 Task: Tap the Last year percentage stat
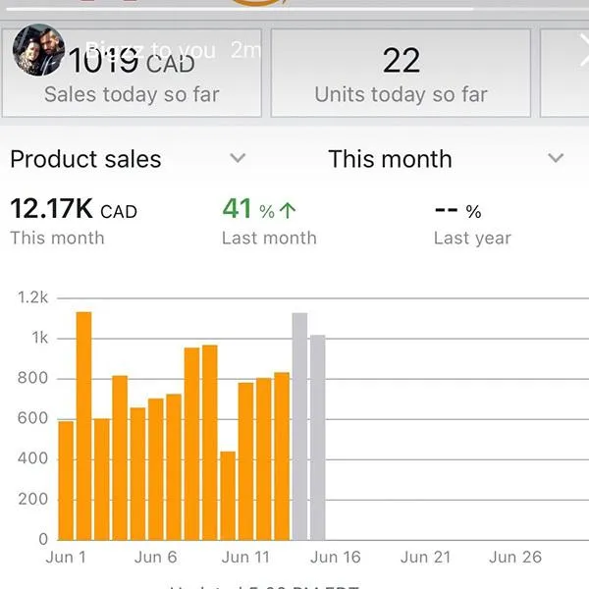(x=458, y=211)
